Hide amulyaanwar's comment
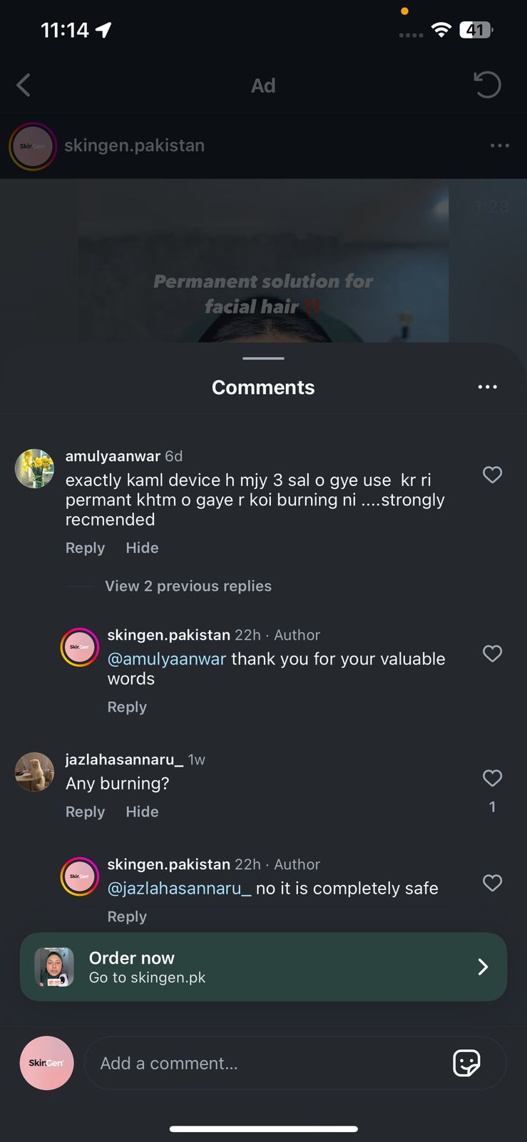The height and width of the screenshot is (1142, 527). tap(142, 548)
